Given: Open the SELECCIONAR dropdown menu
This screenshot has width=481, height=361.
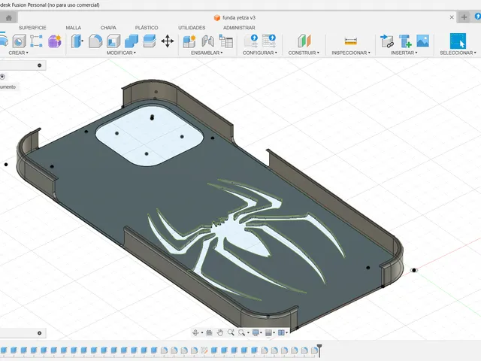Looking at the screenshot, I should (458, 53).
